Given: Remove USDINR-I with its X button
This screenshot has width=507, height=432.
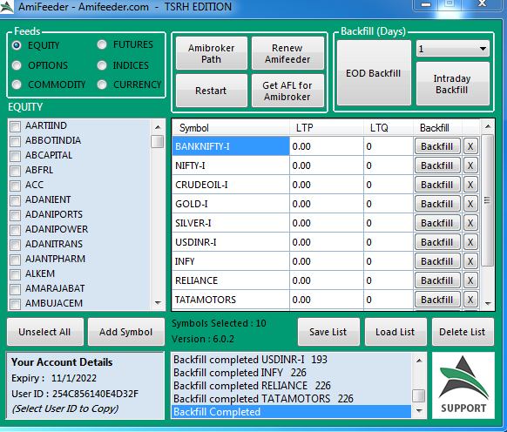Looking at the screenshot, I should 470,242.
